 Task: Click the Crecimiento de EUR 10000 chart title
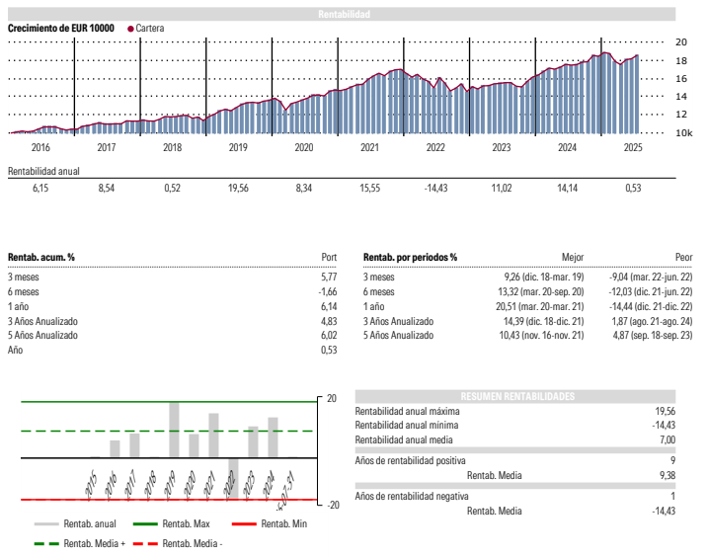[x=62, y=29]
